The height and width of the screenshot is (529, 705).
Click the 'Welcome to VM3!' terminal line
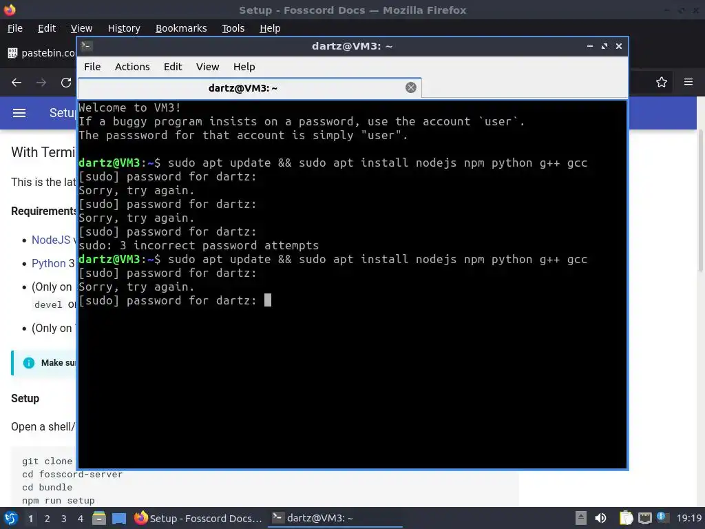click(x=129, y=107)
